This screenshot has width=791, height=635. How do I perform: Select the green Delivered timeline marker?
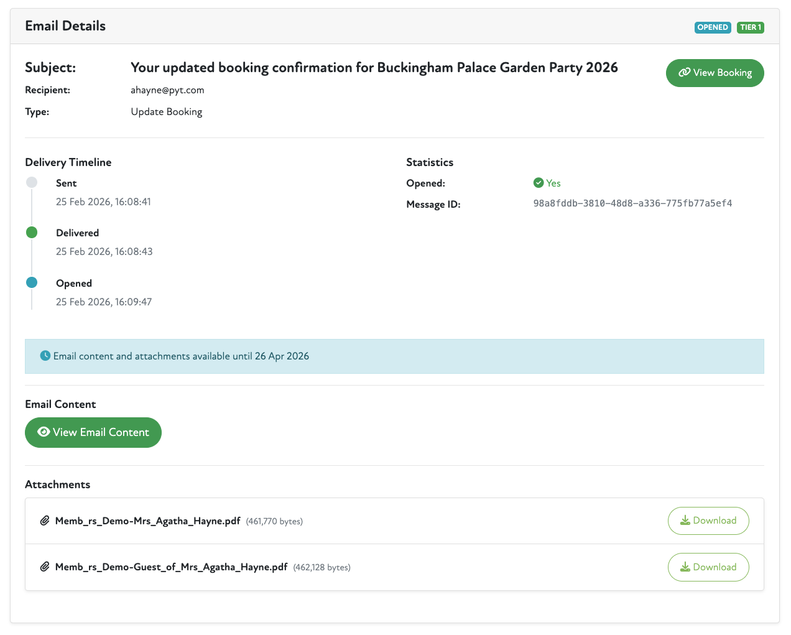click(x=32, y=233)
